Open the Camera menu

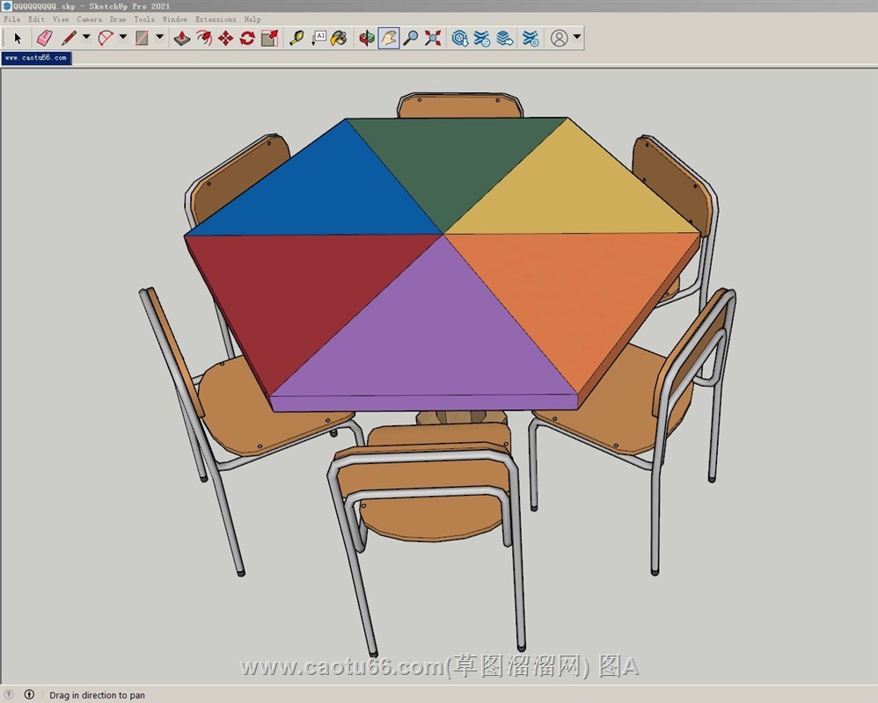89,19
